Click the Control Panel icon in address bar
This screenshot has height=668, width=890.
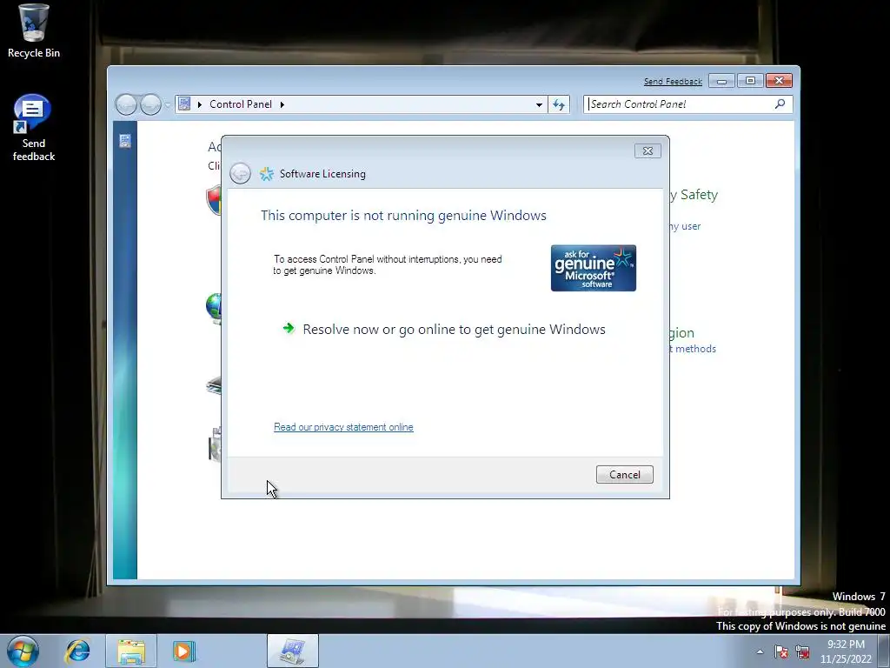click(184, 104)
